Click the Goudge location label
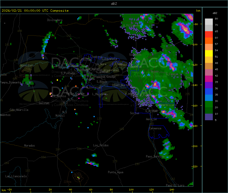 pyautogui.click(x=111, y=77)
